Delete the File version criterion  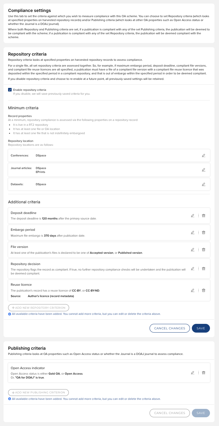203,250
